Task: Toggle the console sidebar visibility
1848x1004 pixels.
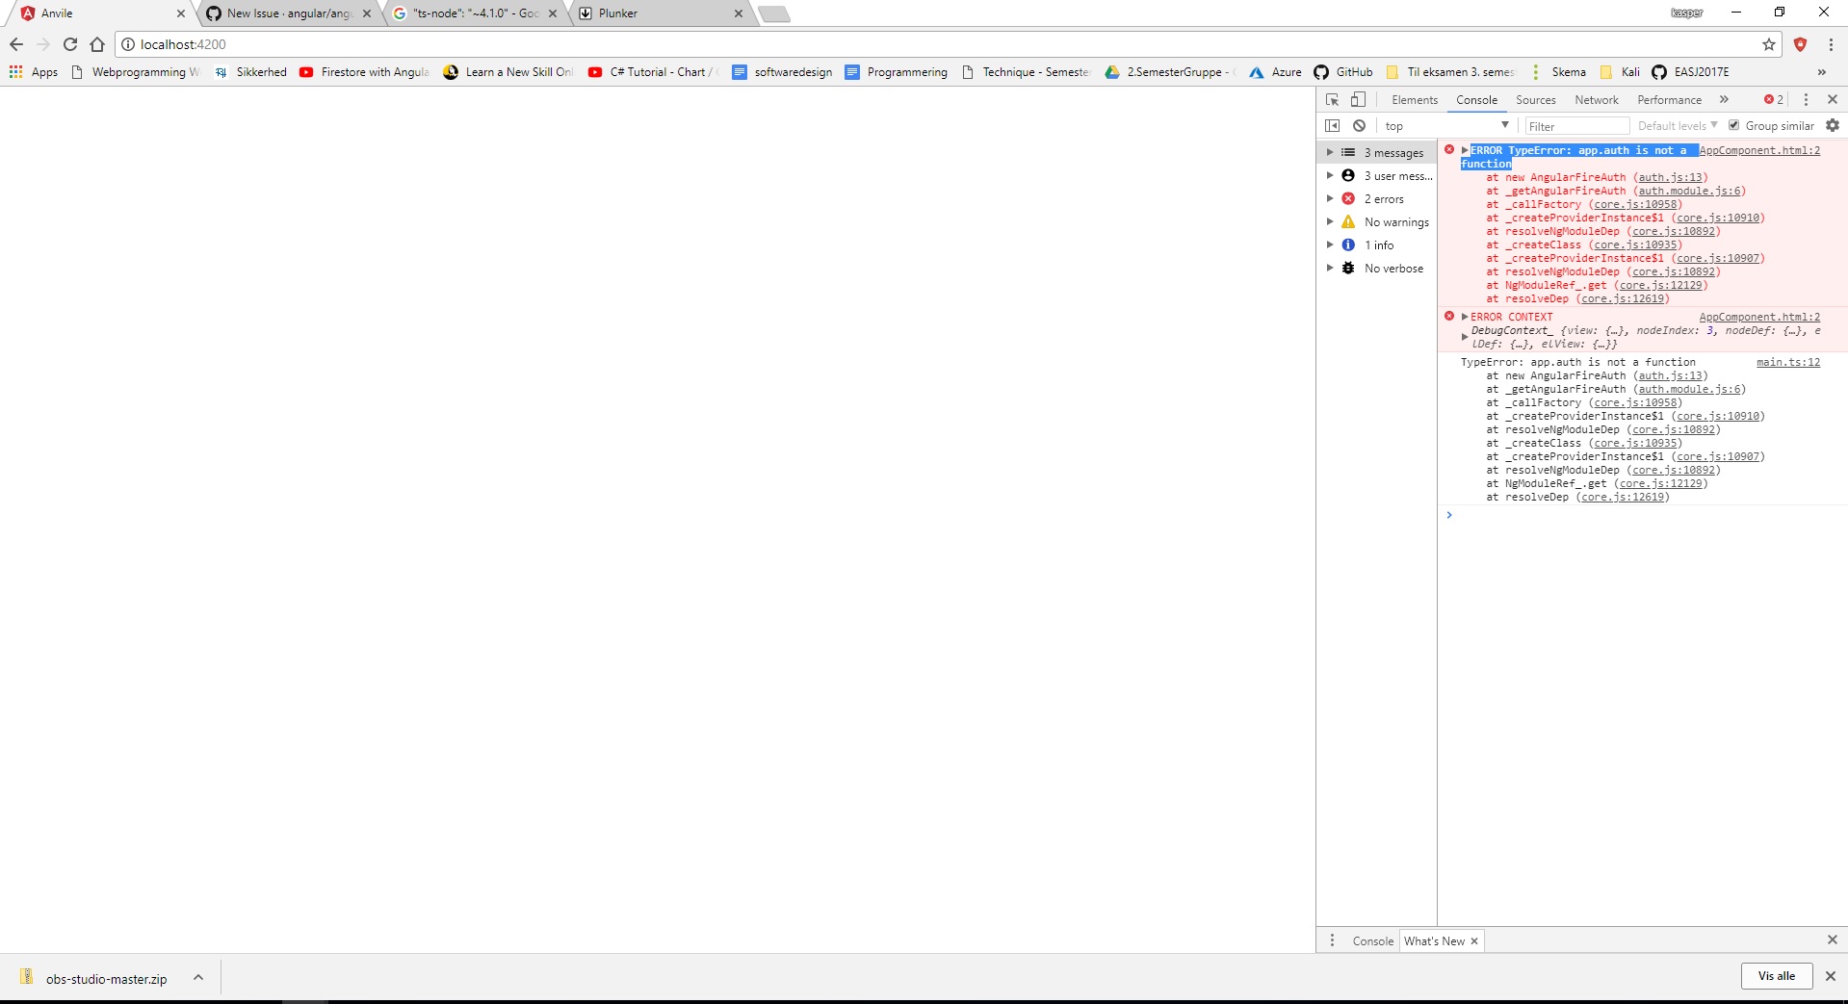Action: coord(1332,125)
